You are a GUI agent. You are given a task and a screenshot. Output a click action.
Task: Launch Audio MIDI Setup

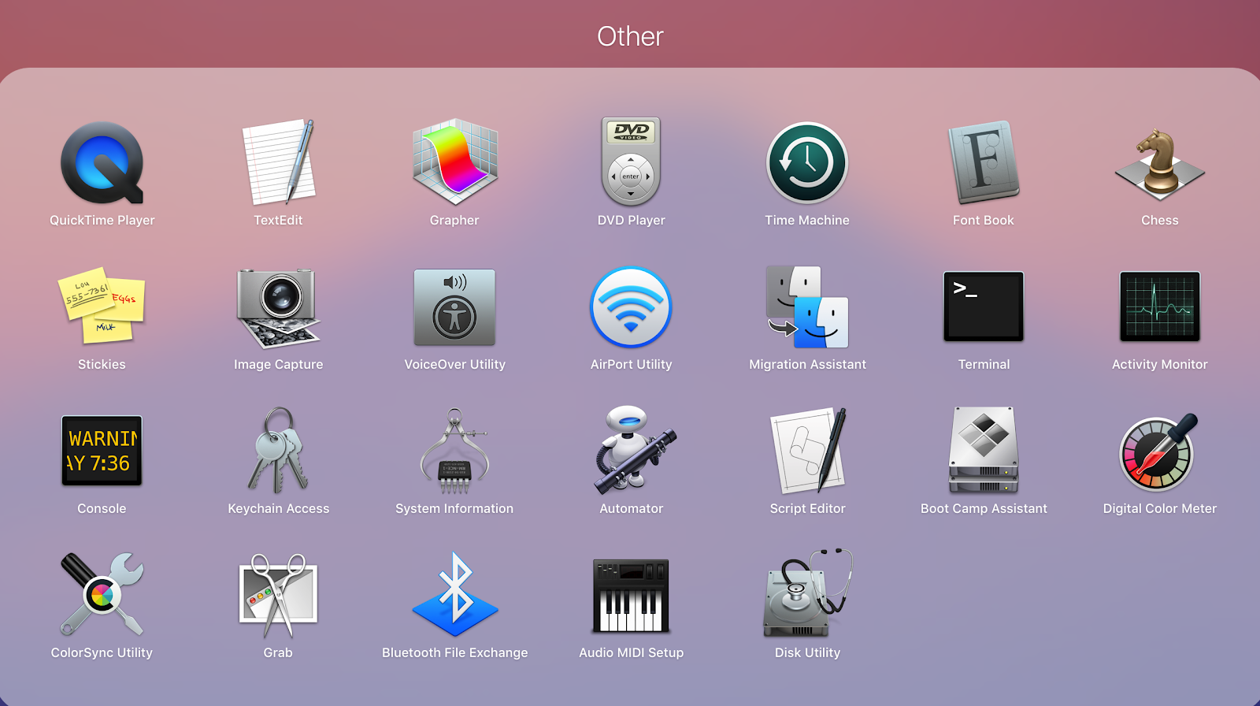[631, 595]
